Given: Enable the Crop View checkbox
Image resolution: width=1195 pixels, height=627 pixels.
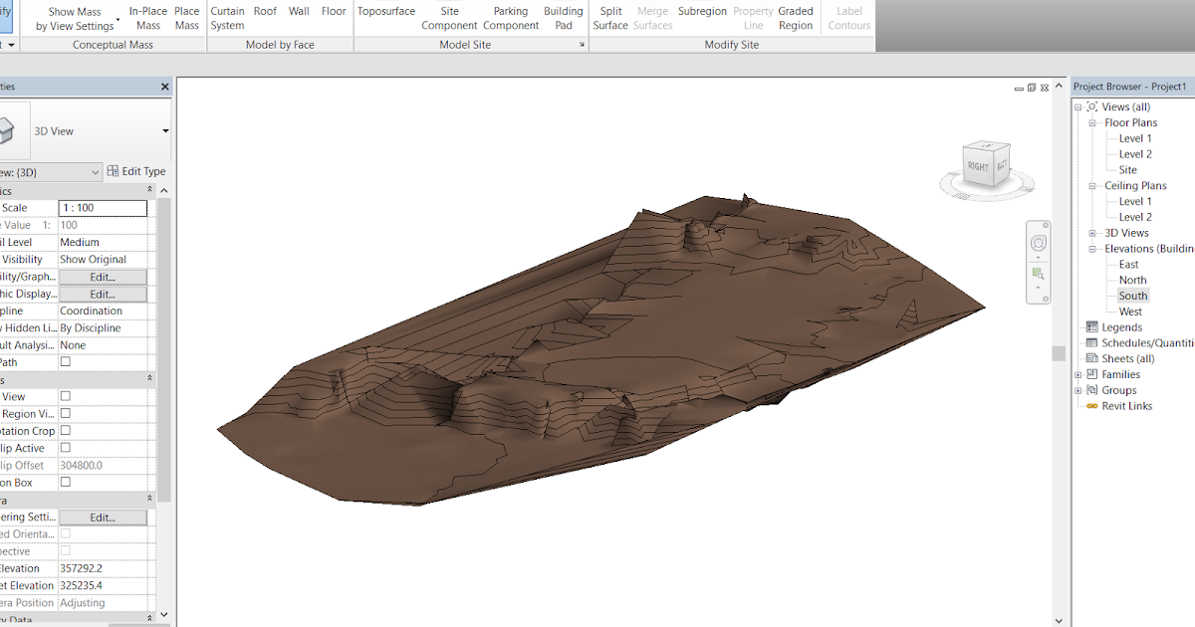Looking at the screenshot, I should [x=64, y=396].
